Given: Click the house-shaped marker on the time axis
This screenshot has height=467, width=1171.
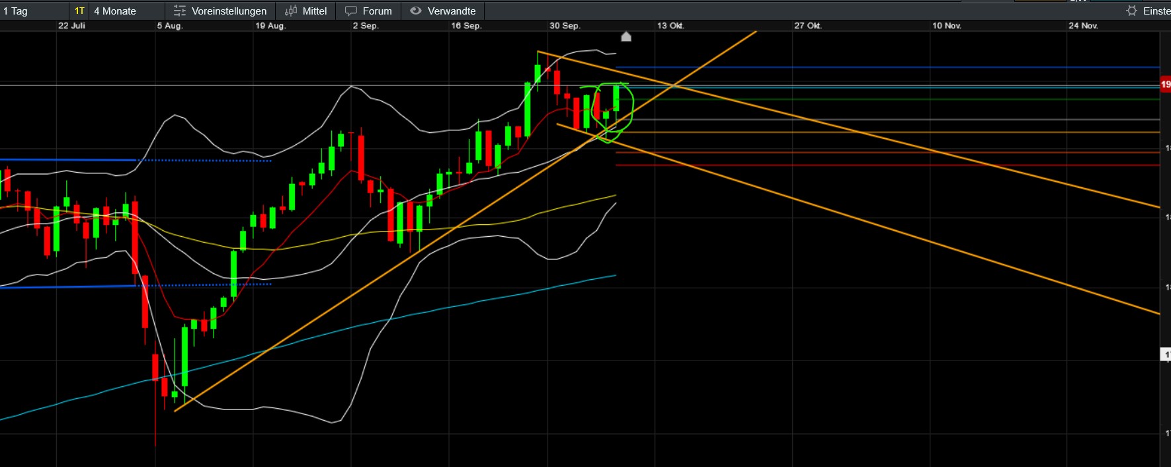Looking at the screenshot, I should tap(626, 36).
